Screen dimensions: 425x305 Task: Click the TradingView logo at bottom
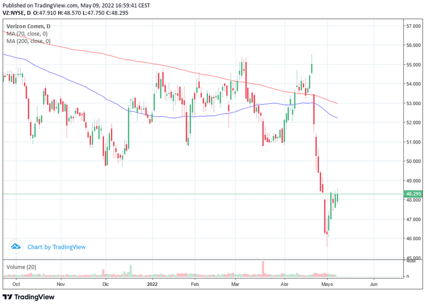click(29, 297)
